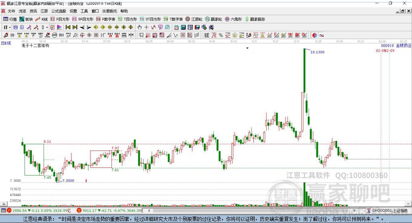Expand the candlestick style dropdown arrow
Viewport: 412px width, 223px height.
47,27
